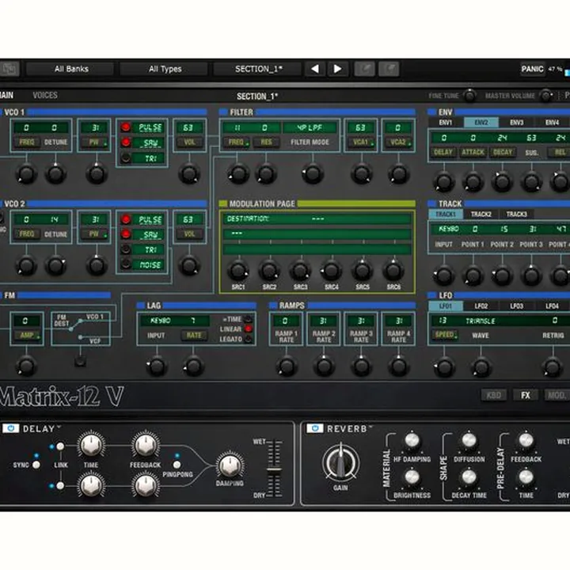The height and width of the screenshot is (570, 570).
Task: Open the 4P LPF filter mode selector
Action: [x=310, y=127]
